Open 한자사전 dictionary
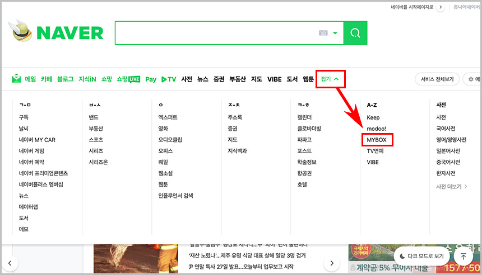482x275 pixels. 446,173
